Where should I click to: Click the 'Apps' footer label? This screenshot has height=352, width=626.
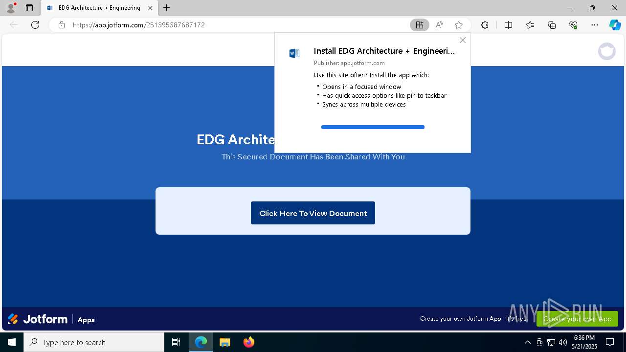[x=86, y=320]
